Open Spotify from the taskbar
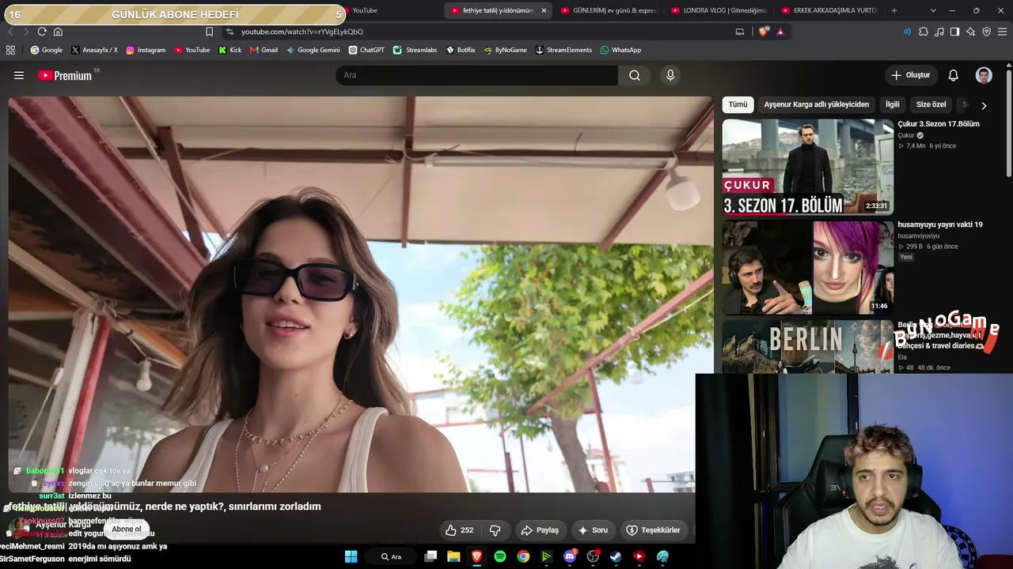This screenshot has height=569, width=1013. click(500, 556)
